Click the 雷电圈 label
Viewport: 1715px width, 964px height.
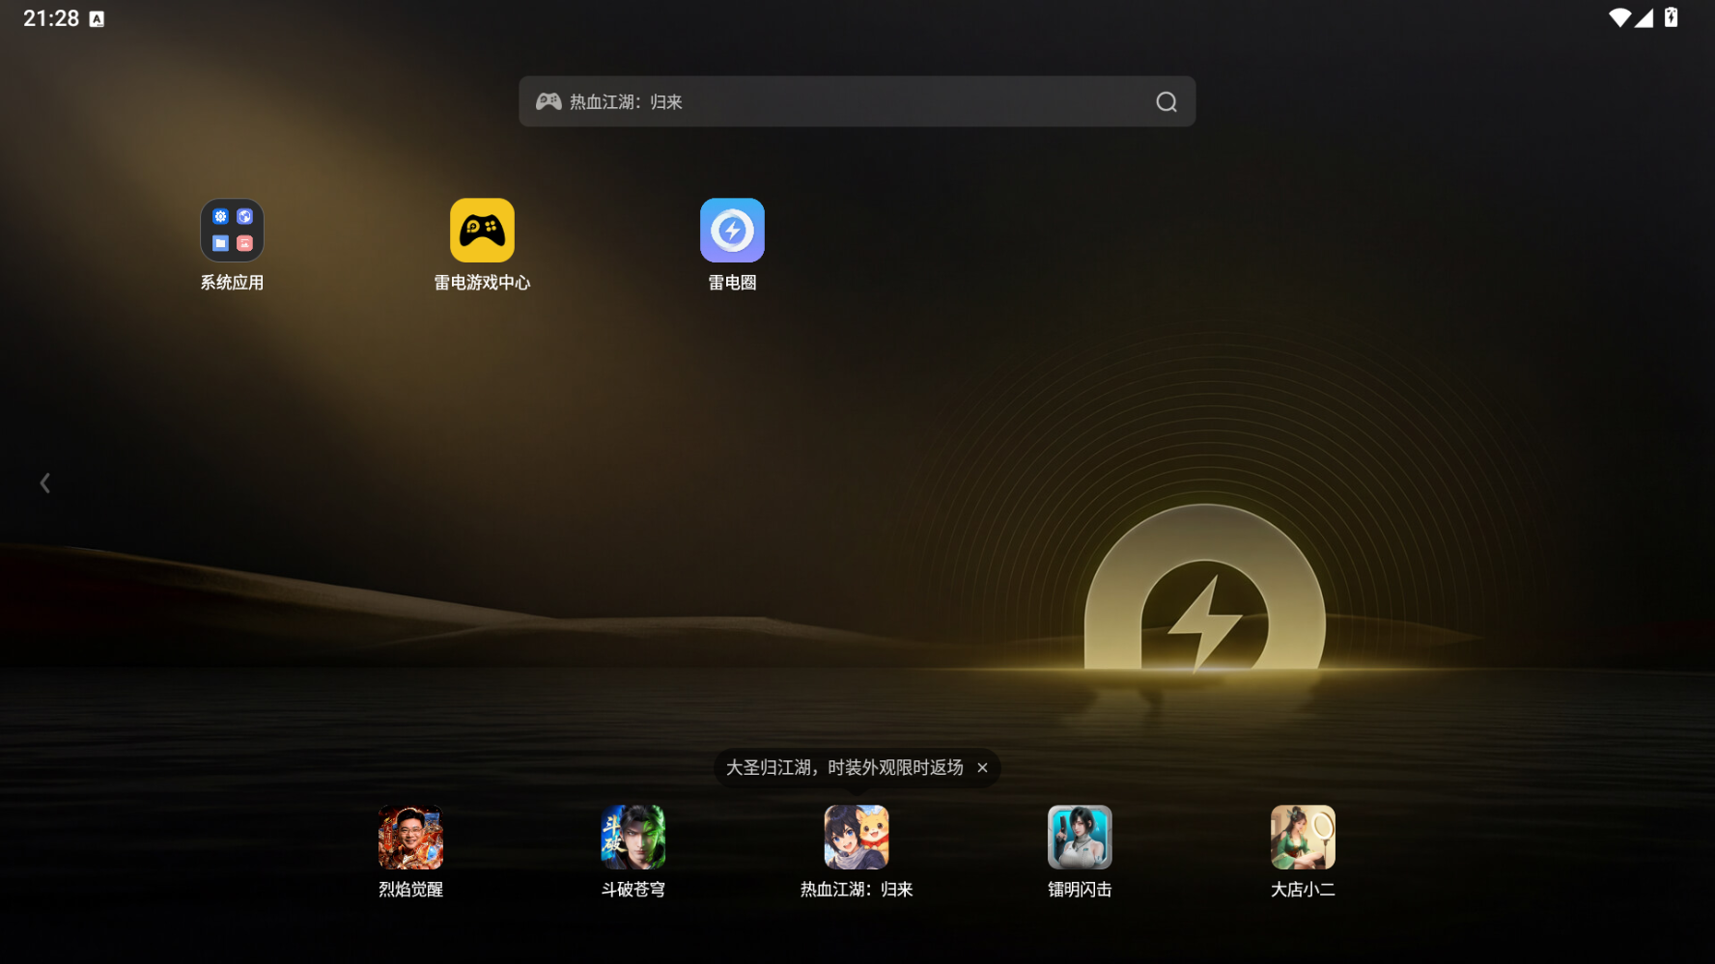732,283
